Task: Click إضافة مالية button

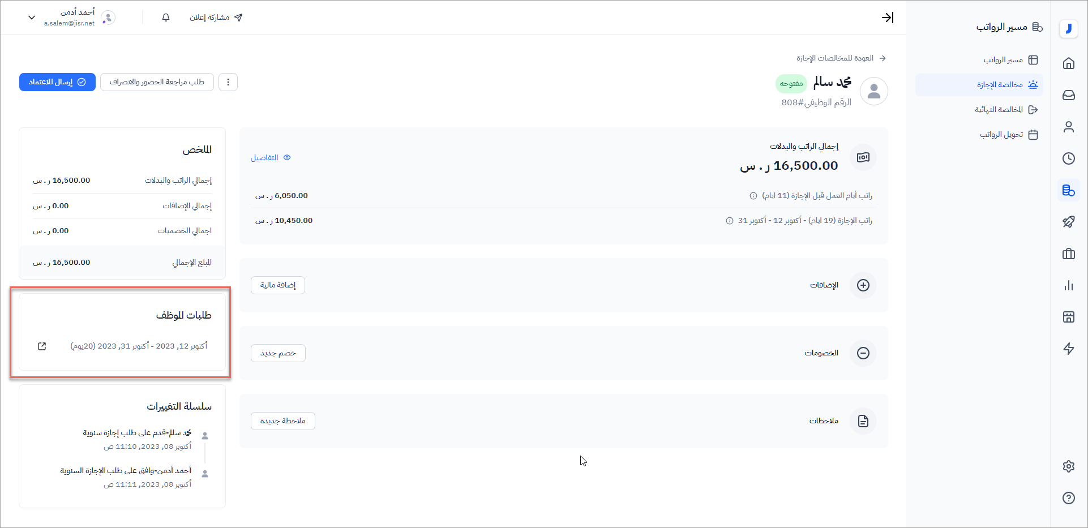Action: (278, 285)
